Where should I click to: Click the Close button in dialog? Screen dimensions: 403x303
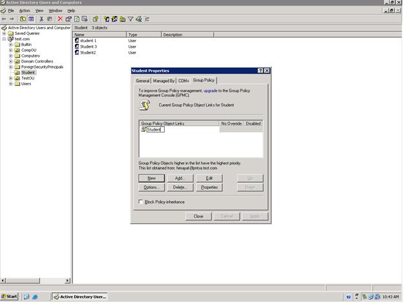coord(198,216)
